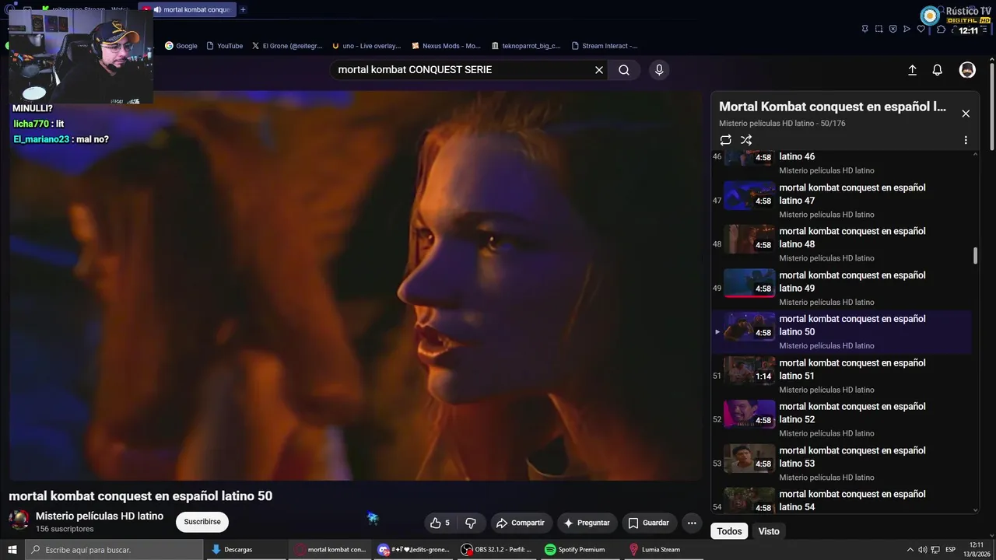Click the browser snapshot capture icon
Viewport: 996px width, 560px height.
click(x=879, y=29)
